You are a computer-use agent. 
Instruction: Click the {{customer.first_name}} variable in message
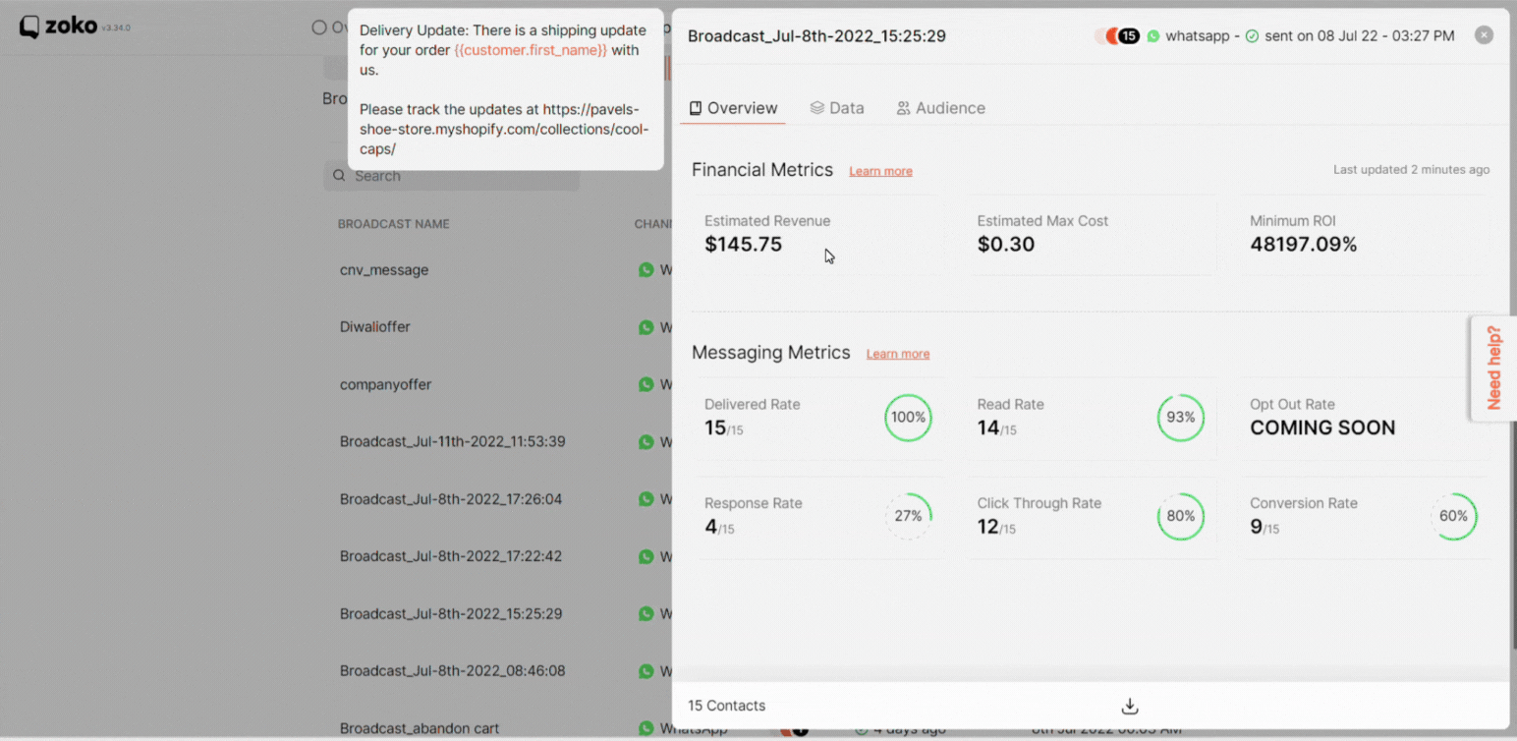531,50
